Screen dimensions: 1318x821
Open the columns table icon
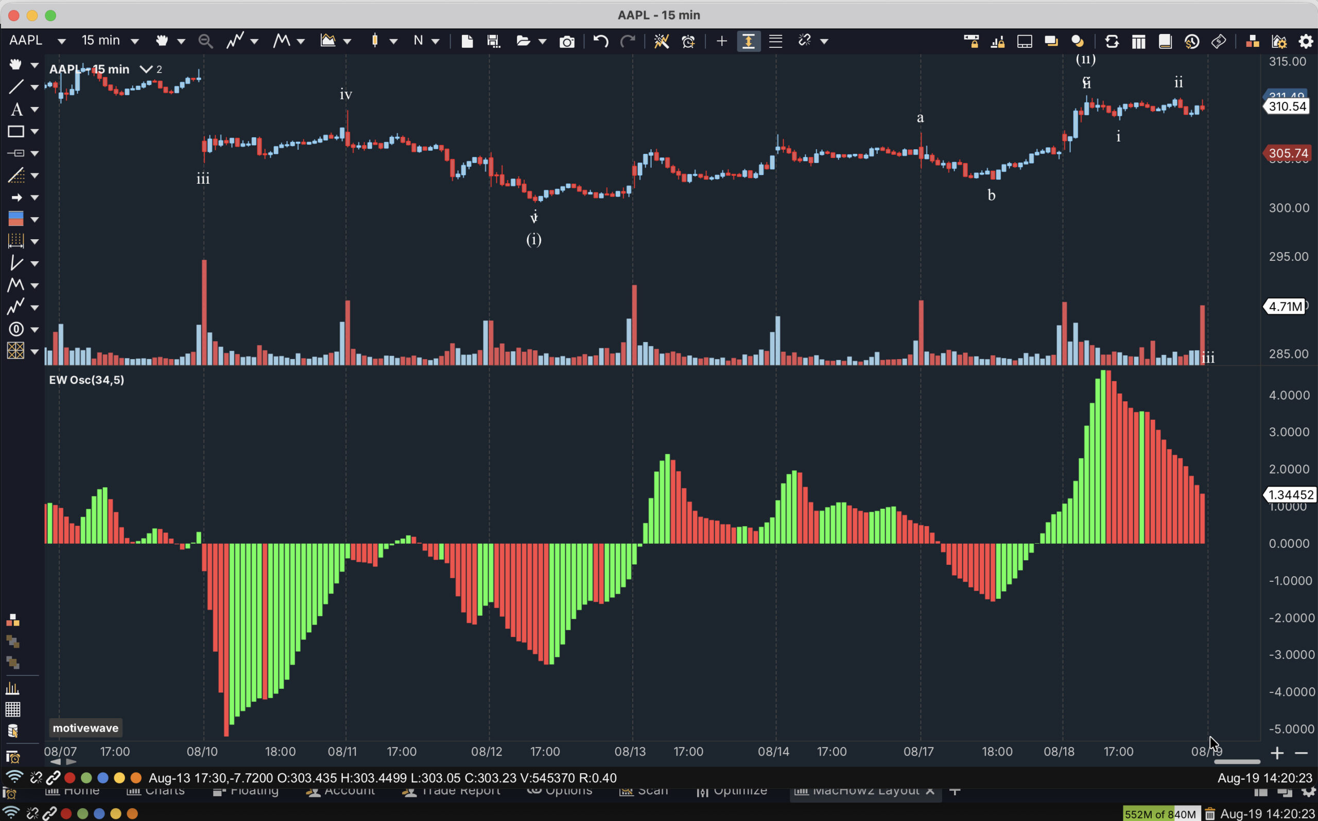point(1138,42)
